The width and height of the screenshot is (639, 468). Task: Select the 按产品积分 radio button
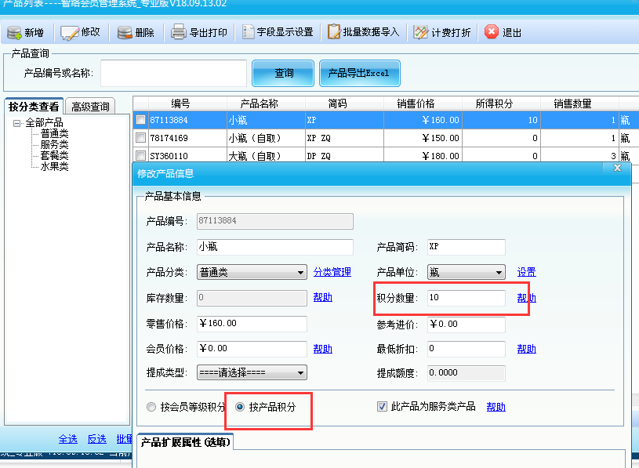240,407
